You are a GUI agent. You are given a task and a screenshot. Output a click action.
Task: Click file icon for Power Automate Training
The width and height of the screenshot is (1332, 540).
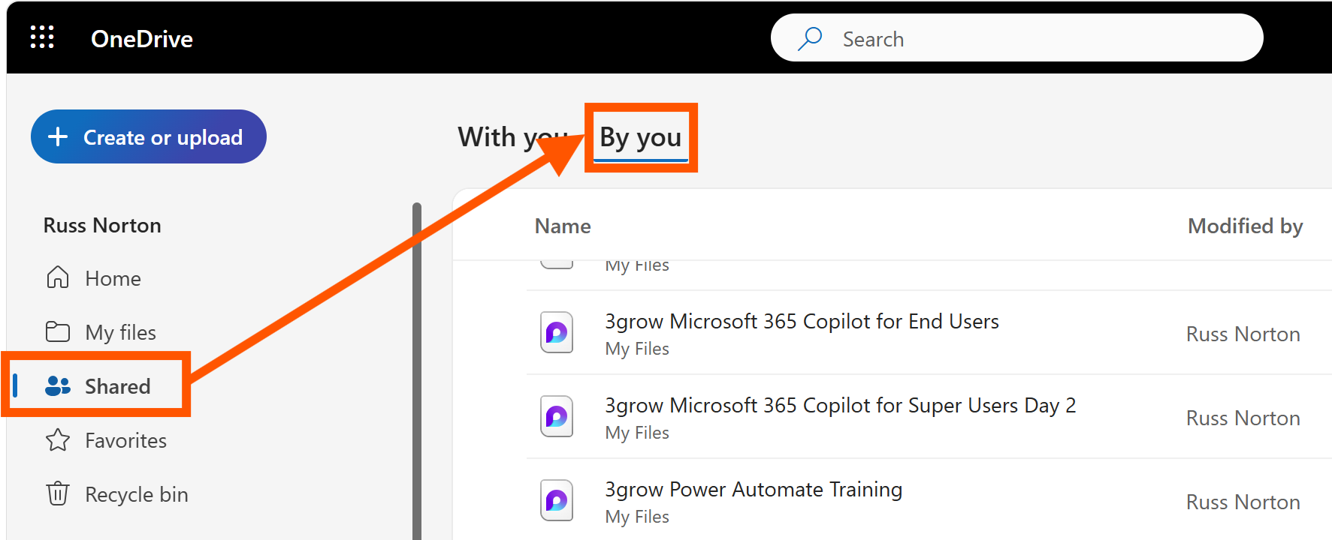point(557,500)
